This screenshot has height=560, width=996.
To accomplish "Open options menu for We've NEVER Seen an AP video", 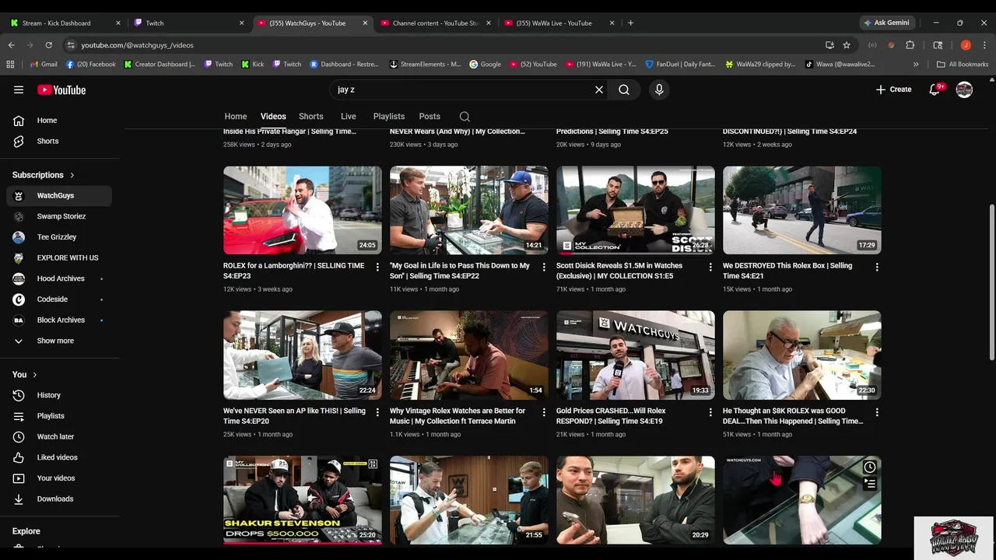I will point(377,412).
